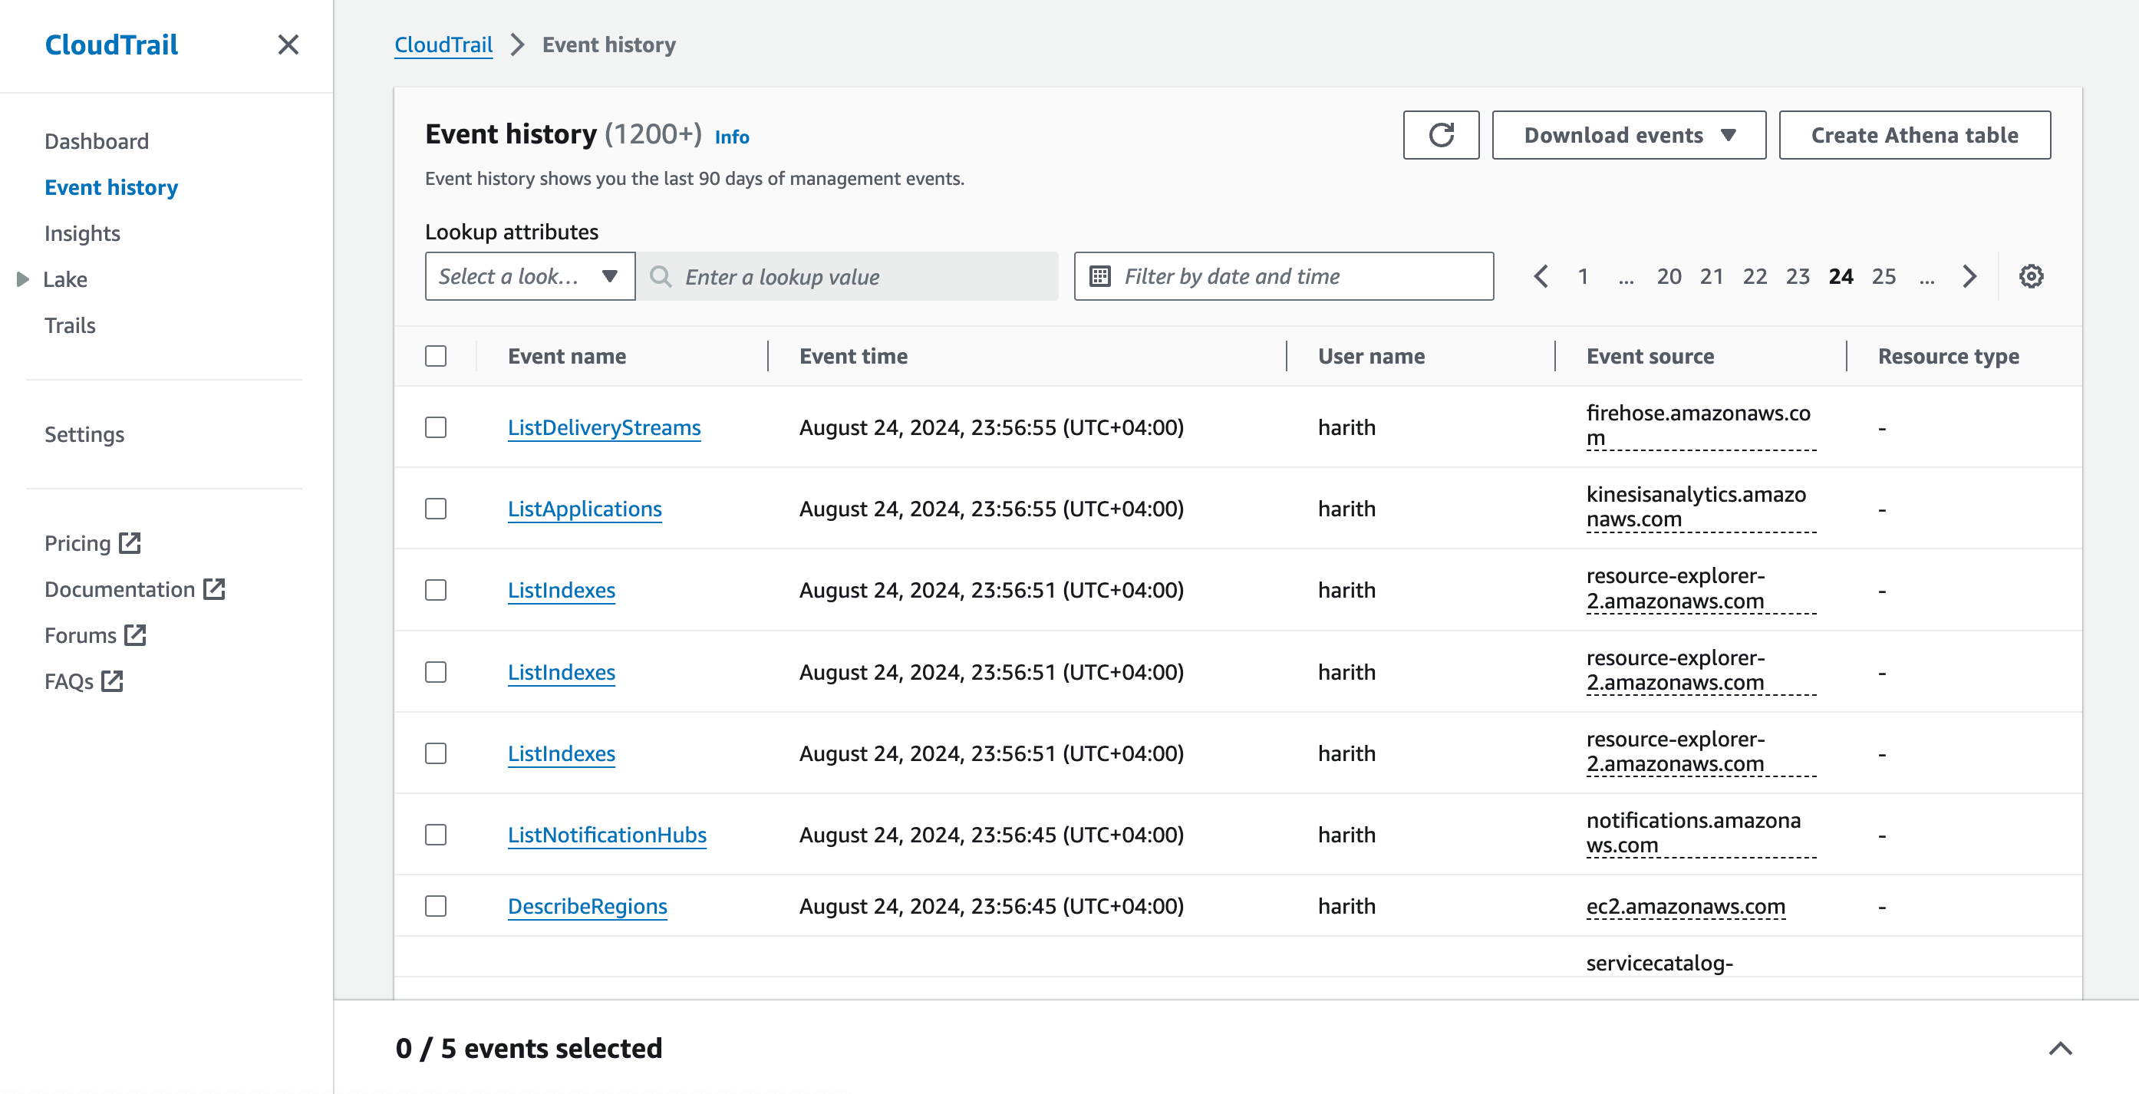2139x1094 pixels.
Task: Open Settings in the sidebar
Action: 84,434
